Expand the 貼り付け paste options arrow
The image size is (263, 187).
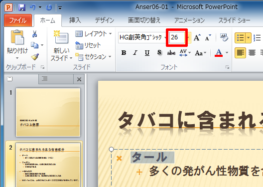(17, 58)
